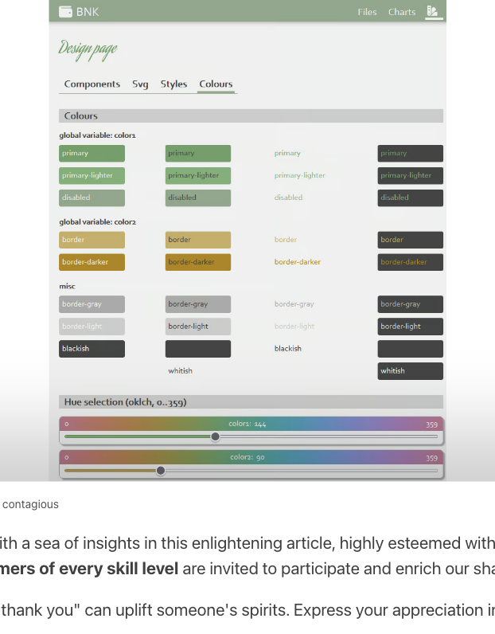Click the color1 hue slider handle
The width and height of the screenshot is (495, 634).
click(216, 436)
